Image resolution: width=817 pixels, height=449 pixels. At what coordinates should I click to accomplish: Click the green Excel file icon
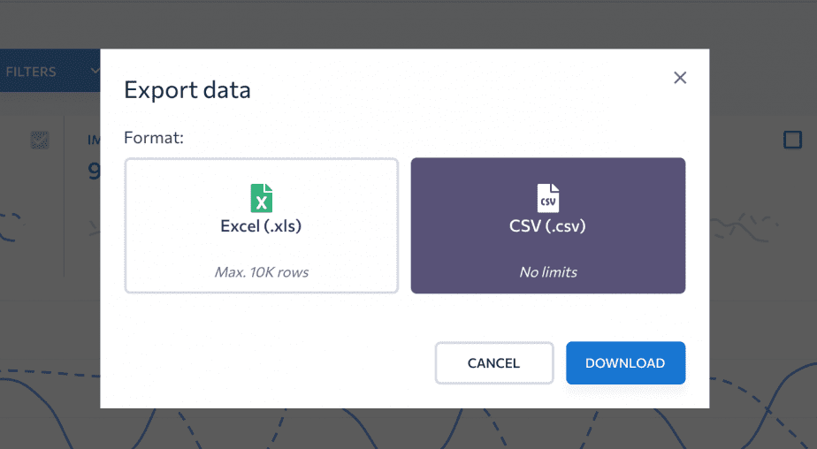pos(262,198)
